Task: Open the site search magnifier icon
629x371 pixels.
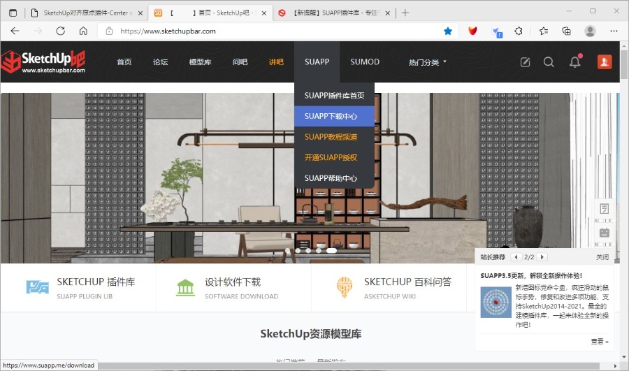Action: (x=549, y=61)
